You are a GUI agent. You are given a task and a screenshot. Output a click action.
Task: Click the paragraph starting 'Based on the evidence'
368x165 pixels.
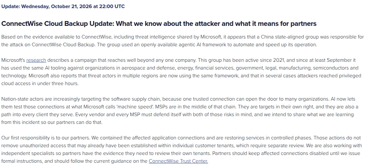pyautogui.click(x=183, y=41)
